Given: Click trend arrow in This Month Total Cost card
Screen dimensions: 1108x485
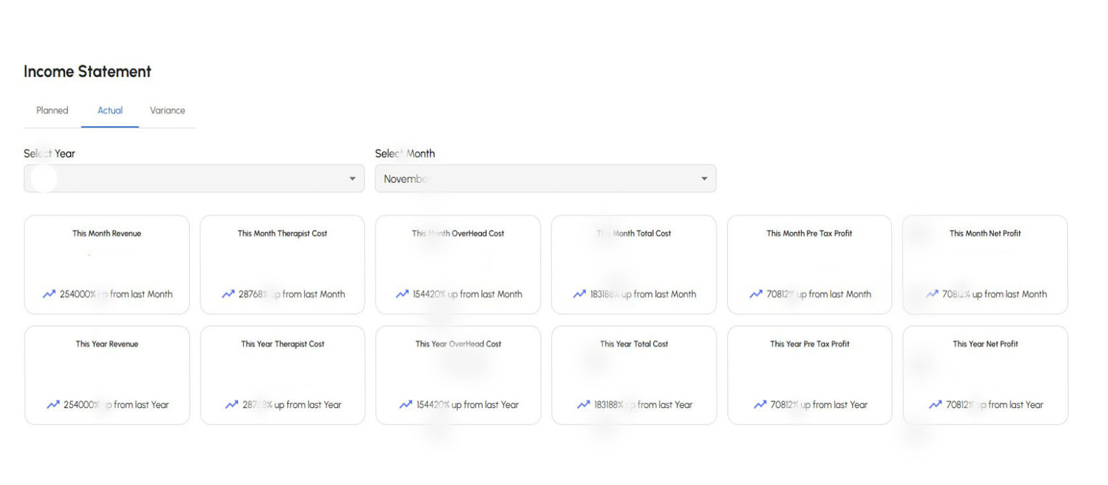Looking at the screenshot, I should point(580,294).
